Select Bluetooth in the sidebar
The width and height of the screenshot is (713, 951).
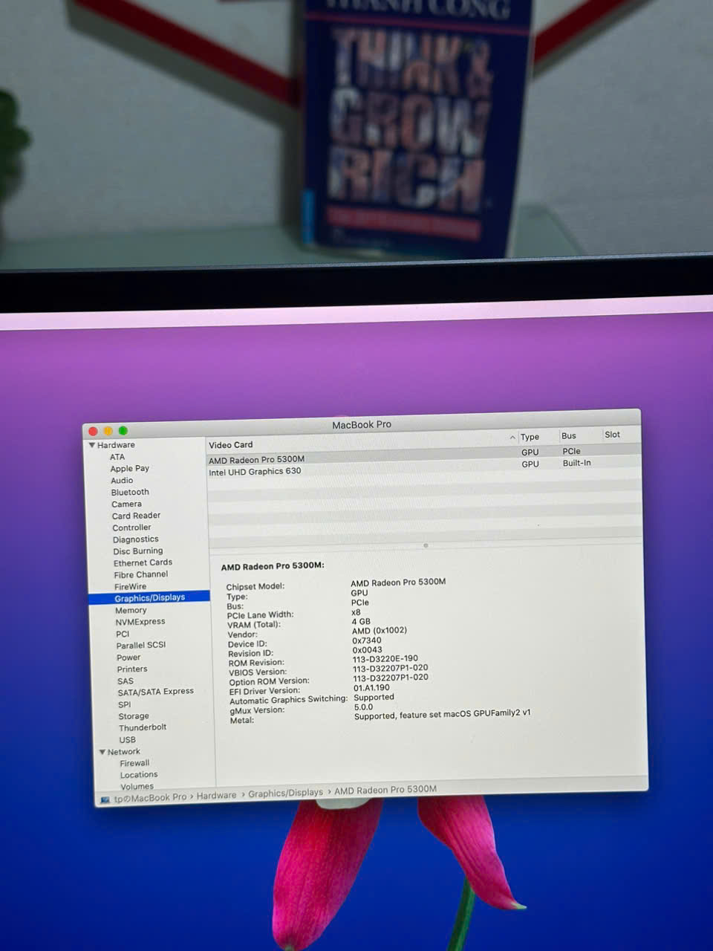tap(130, 492)
